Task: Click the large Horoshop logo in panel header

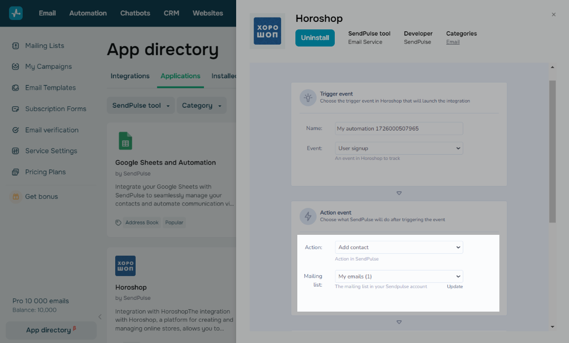Action: [x=267, y=31]
